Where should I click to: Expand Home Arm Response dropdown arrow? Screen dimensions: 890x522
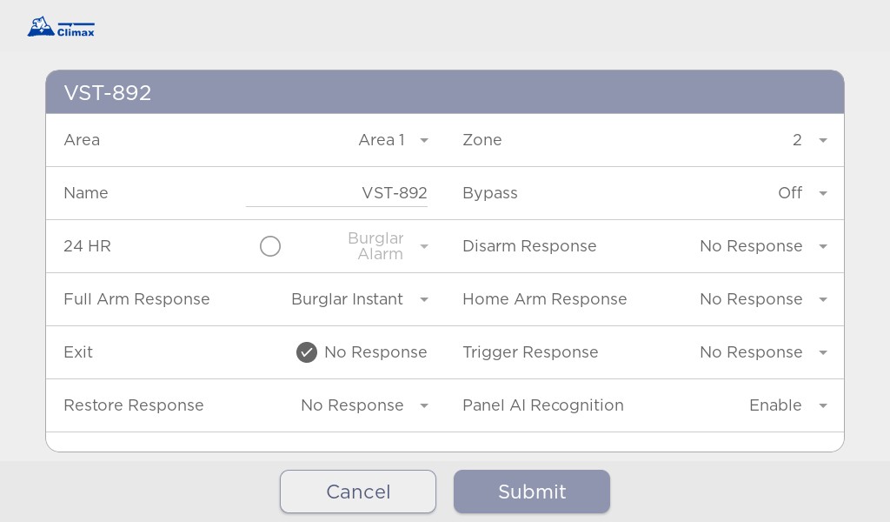823,299
